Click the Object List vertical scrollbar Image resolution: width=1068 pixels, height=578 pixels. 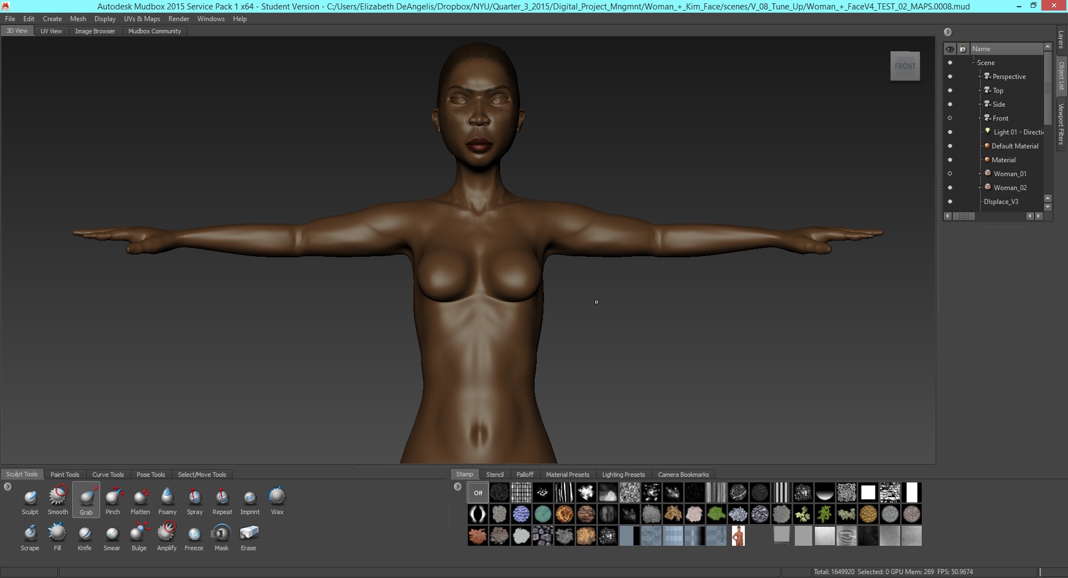point(1048,89)
